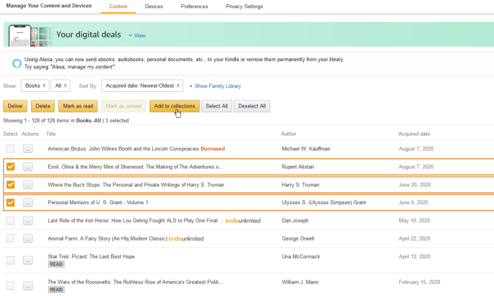The height and width of the screenshot is (296, 494).
Task: Click the Delete button
Action: click(x=43, y=106)
